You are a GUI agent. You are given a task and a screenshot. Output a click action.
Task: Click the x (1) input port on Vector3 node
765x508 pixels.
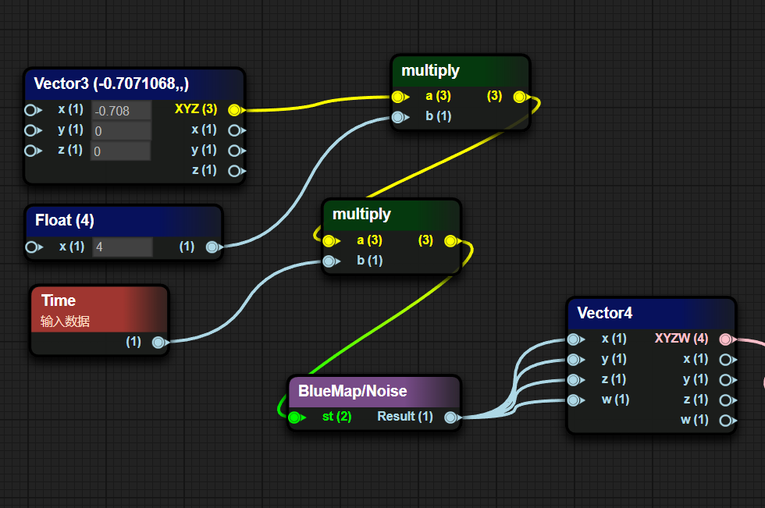tap(30, 110)
